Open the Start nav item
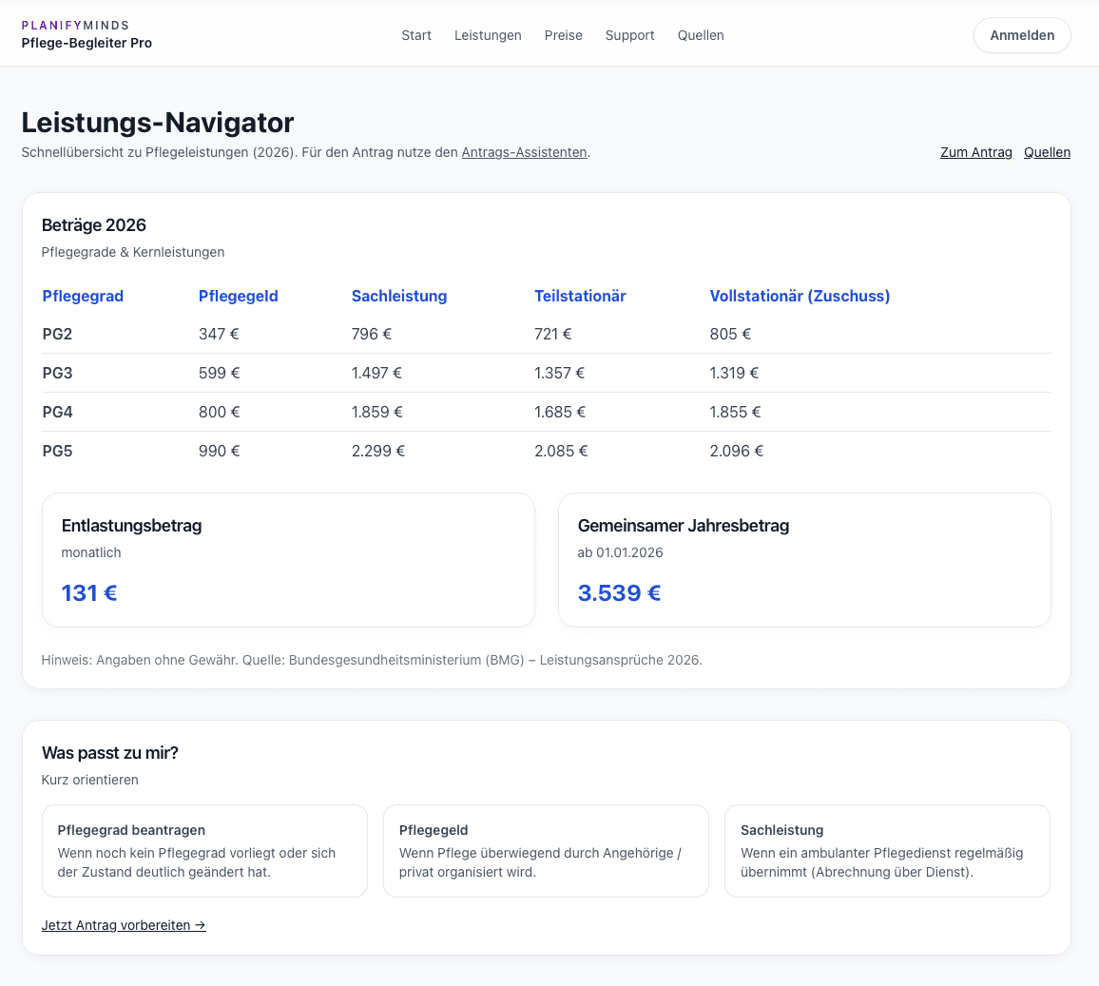The image size is (1099, 986). click(x=416, y=35)
